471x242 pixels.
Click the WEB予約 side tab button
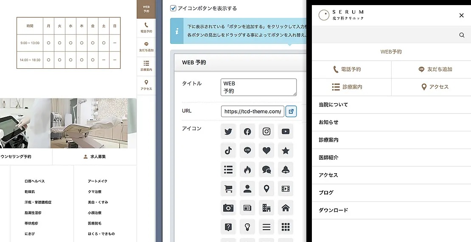[146, 9]
